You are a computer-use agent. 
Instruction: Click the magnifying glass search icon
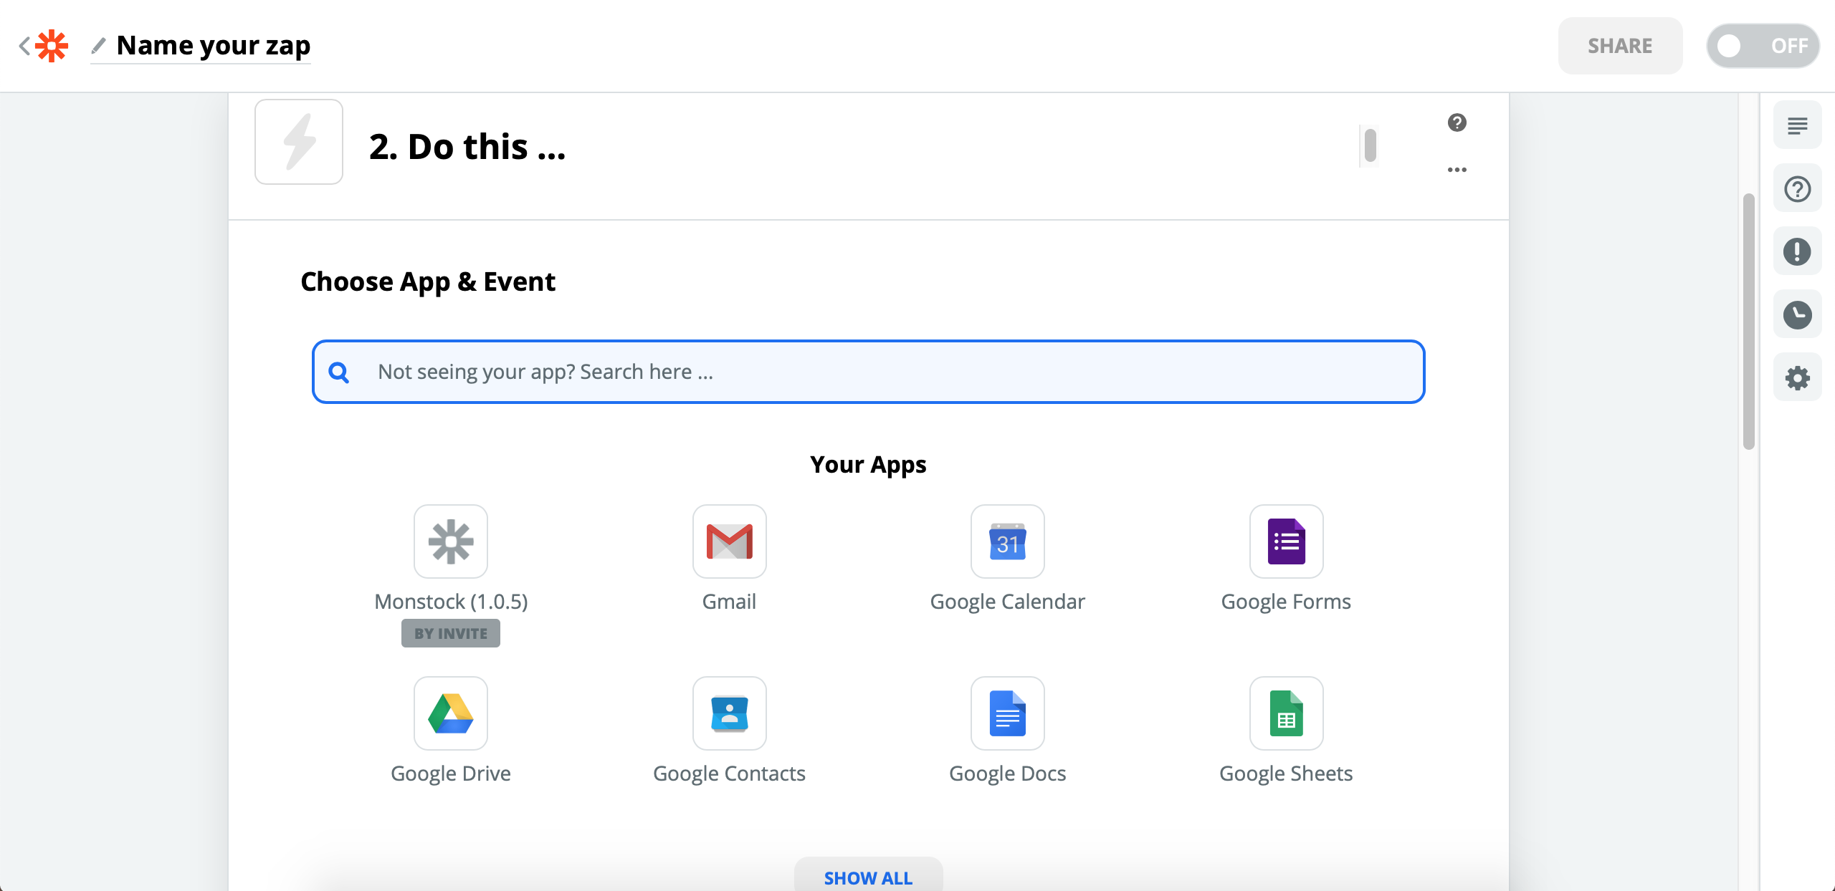click(x=339, y=372)
